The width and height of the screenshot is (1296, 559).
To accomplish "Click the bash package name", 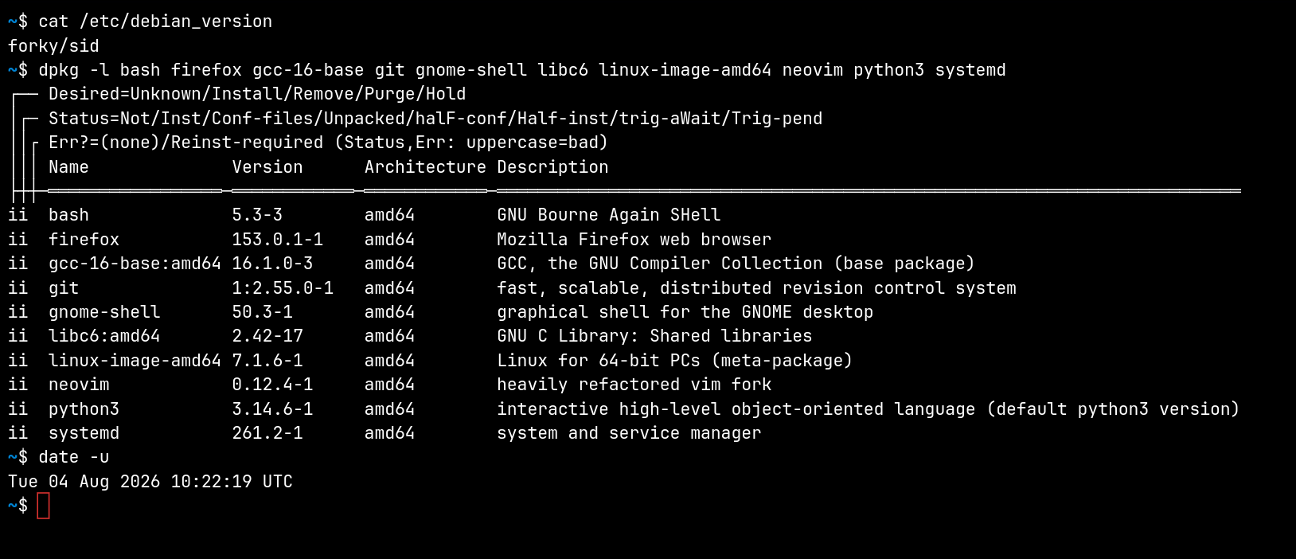I will pos(68,215).
